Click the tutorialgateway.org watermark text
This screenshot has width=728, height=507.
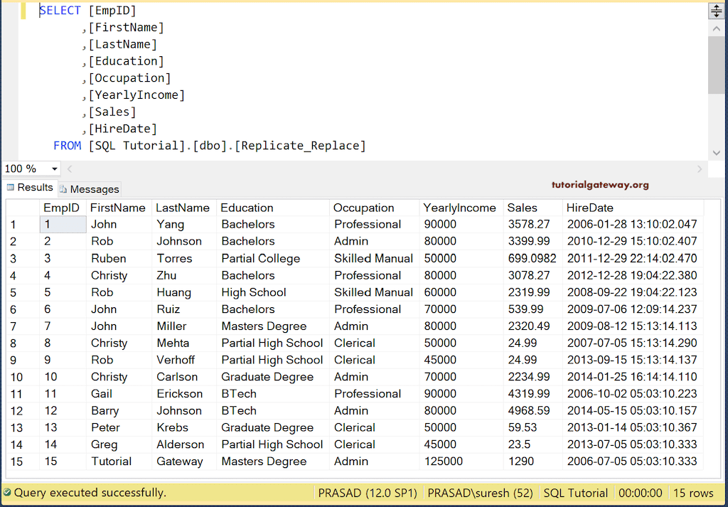600,185
